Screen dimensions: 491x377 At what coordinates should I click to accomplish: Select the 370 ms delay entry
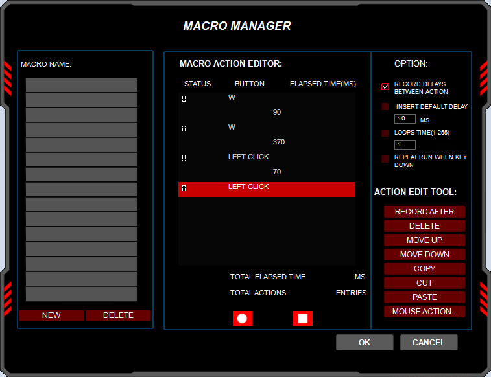click(x=279, y=143)
